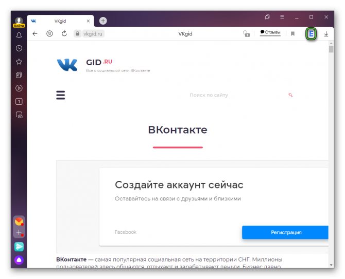Click the Facebook link
Screen dimensions: 345x279
(x=126, y=232)
